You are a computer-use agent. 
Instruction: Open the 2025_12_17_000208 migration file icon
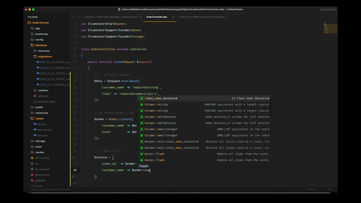[x=38, y=85]
